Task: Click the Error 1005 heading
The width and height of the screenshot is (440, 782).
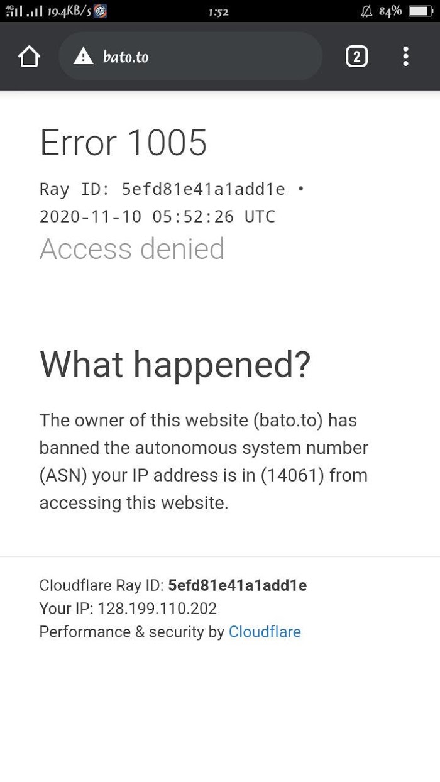Action: tap(123, 143)
